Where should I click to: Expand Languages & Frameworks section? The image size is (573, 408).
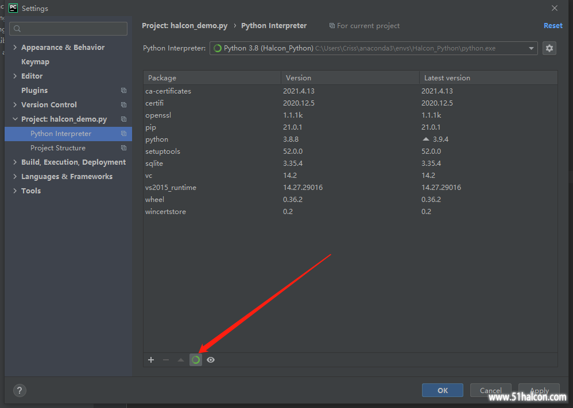click(15, 176)
